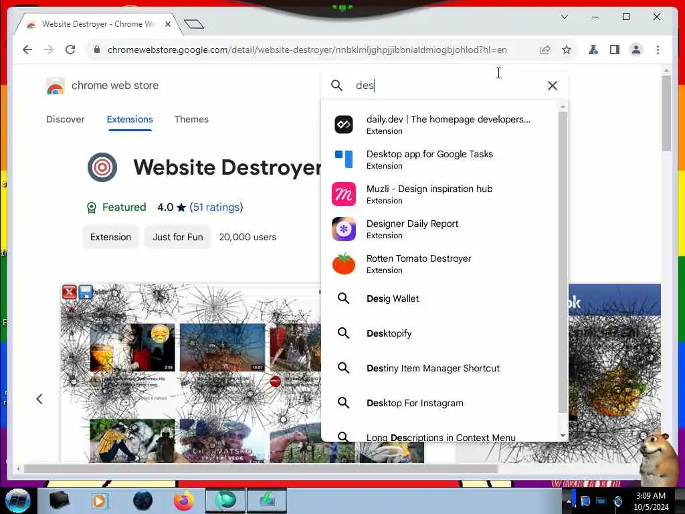
Task: Select Muzli - Design inspiration hub suggestion
Action: pos(440,195)
